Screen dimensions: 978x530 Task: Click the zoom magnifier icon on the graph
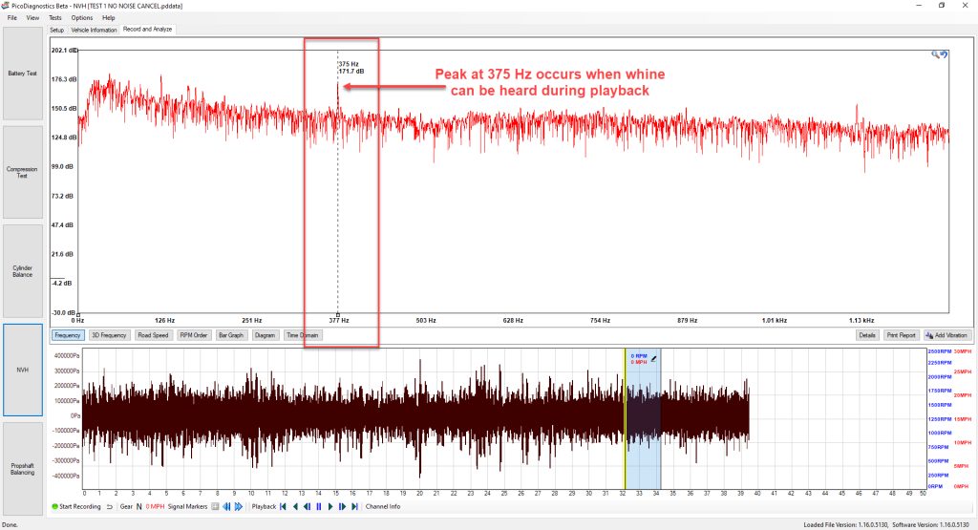935,54
